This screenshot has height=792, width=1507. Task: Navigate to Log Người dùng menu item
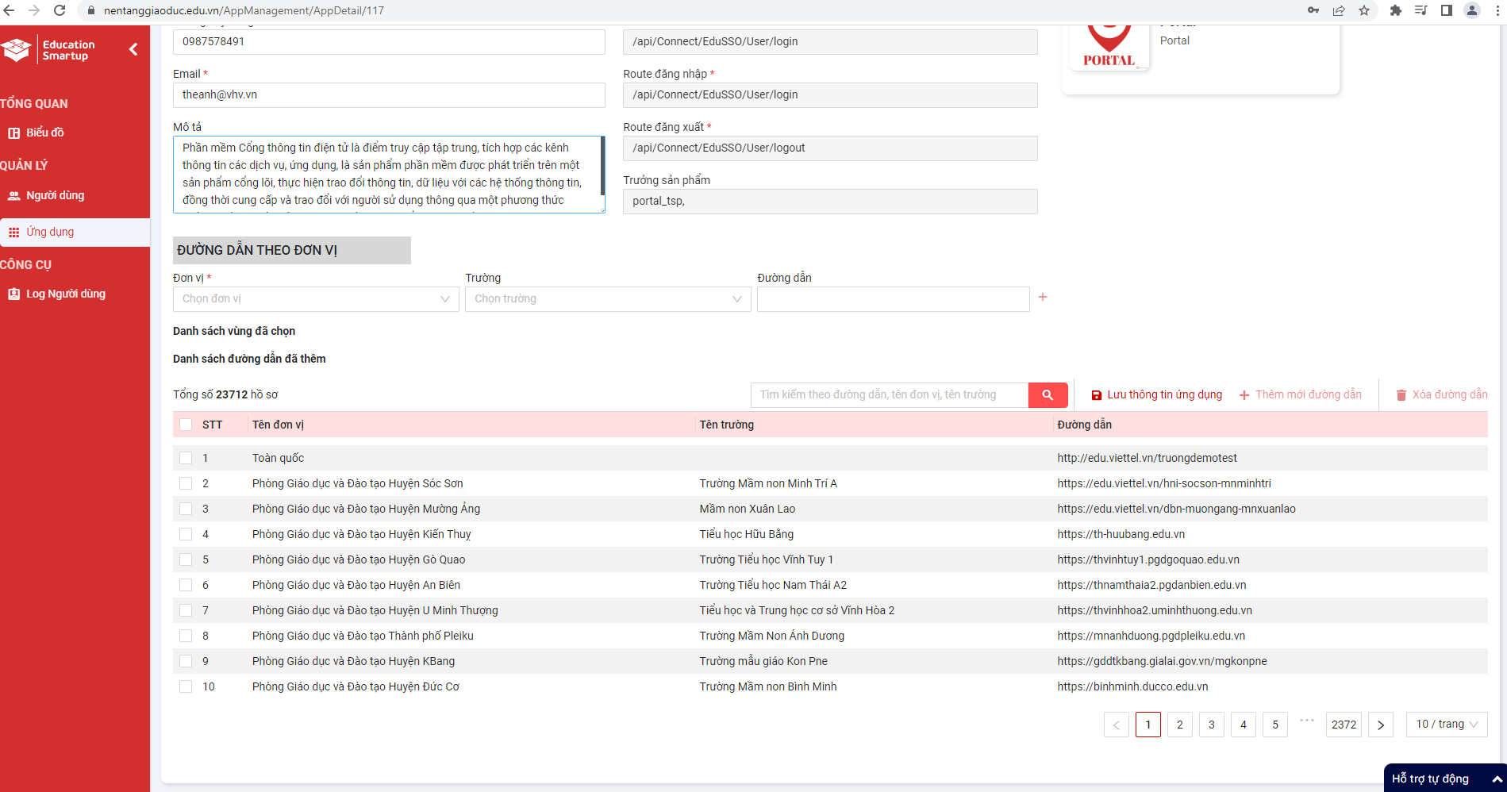tap(65, 294)
